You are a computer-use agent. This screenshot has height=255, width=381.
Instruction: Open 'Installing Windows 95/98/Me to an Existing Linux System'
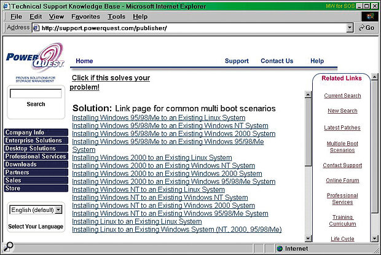pyautogui.click(x=159, y=118)
